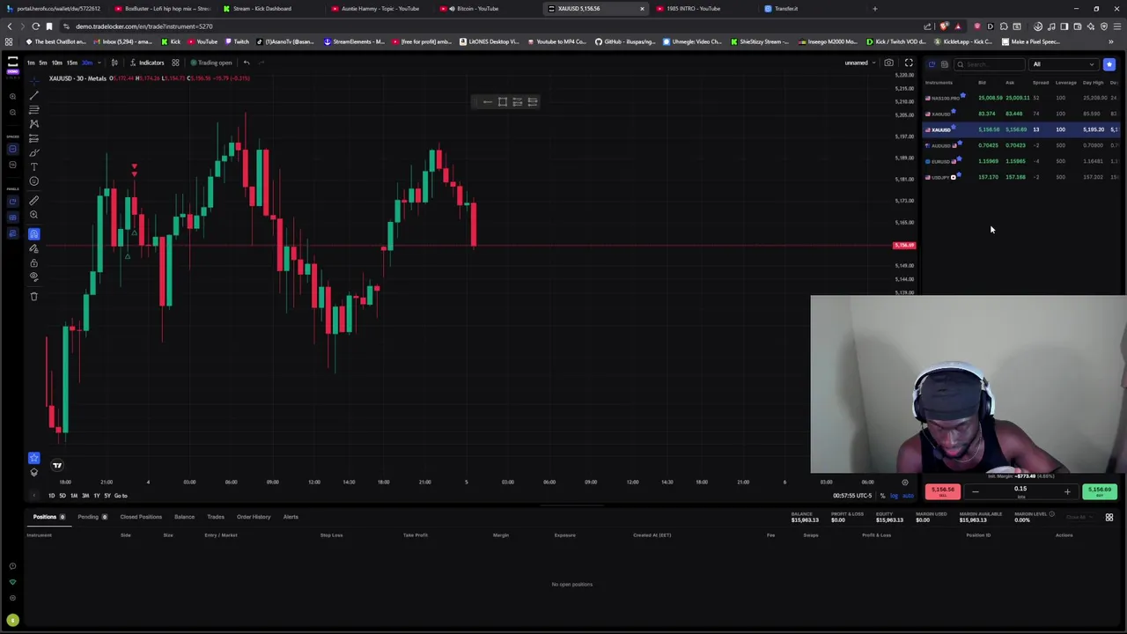Toggle the favorites star filter button
This screenshot has width=1127, height=634.
pos(1109,64)
